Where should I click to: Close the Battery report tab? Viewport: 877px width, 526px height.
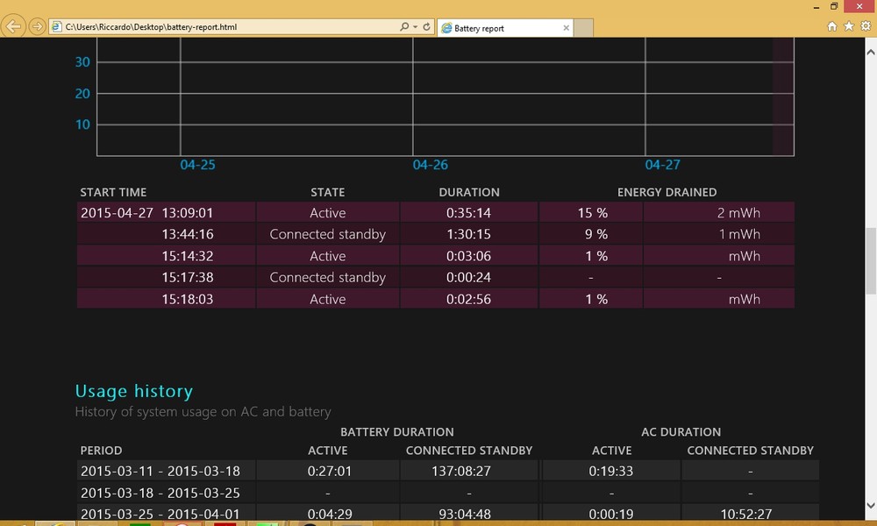coord(566,28)
